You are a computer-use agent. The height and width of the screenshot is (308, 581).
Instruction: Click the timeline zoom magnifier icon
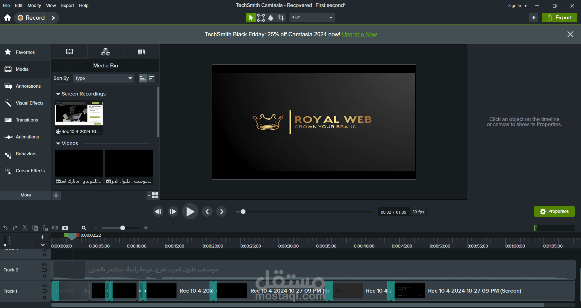(x=84, y=228)
